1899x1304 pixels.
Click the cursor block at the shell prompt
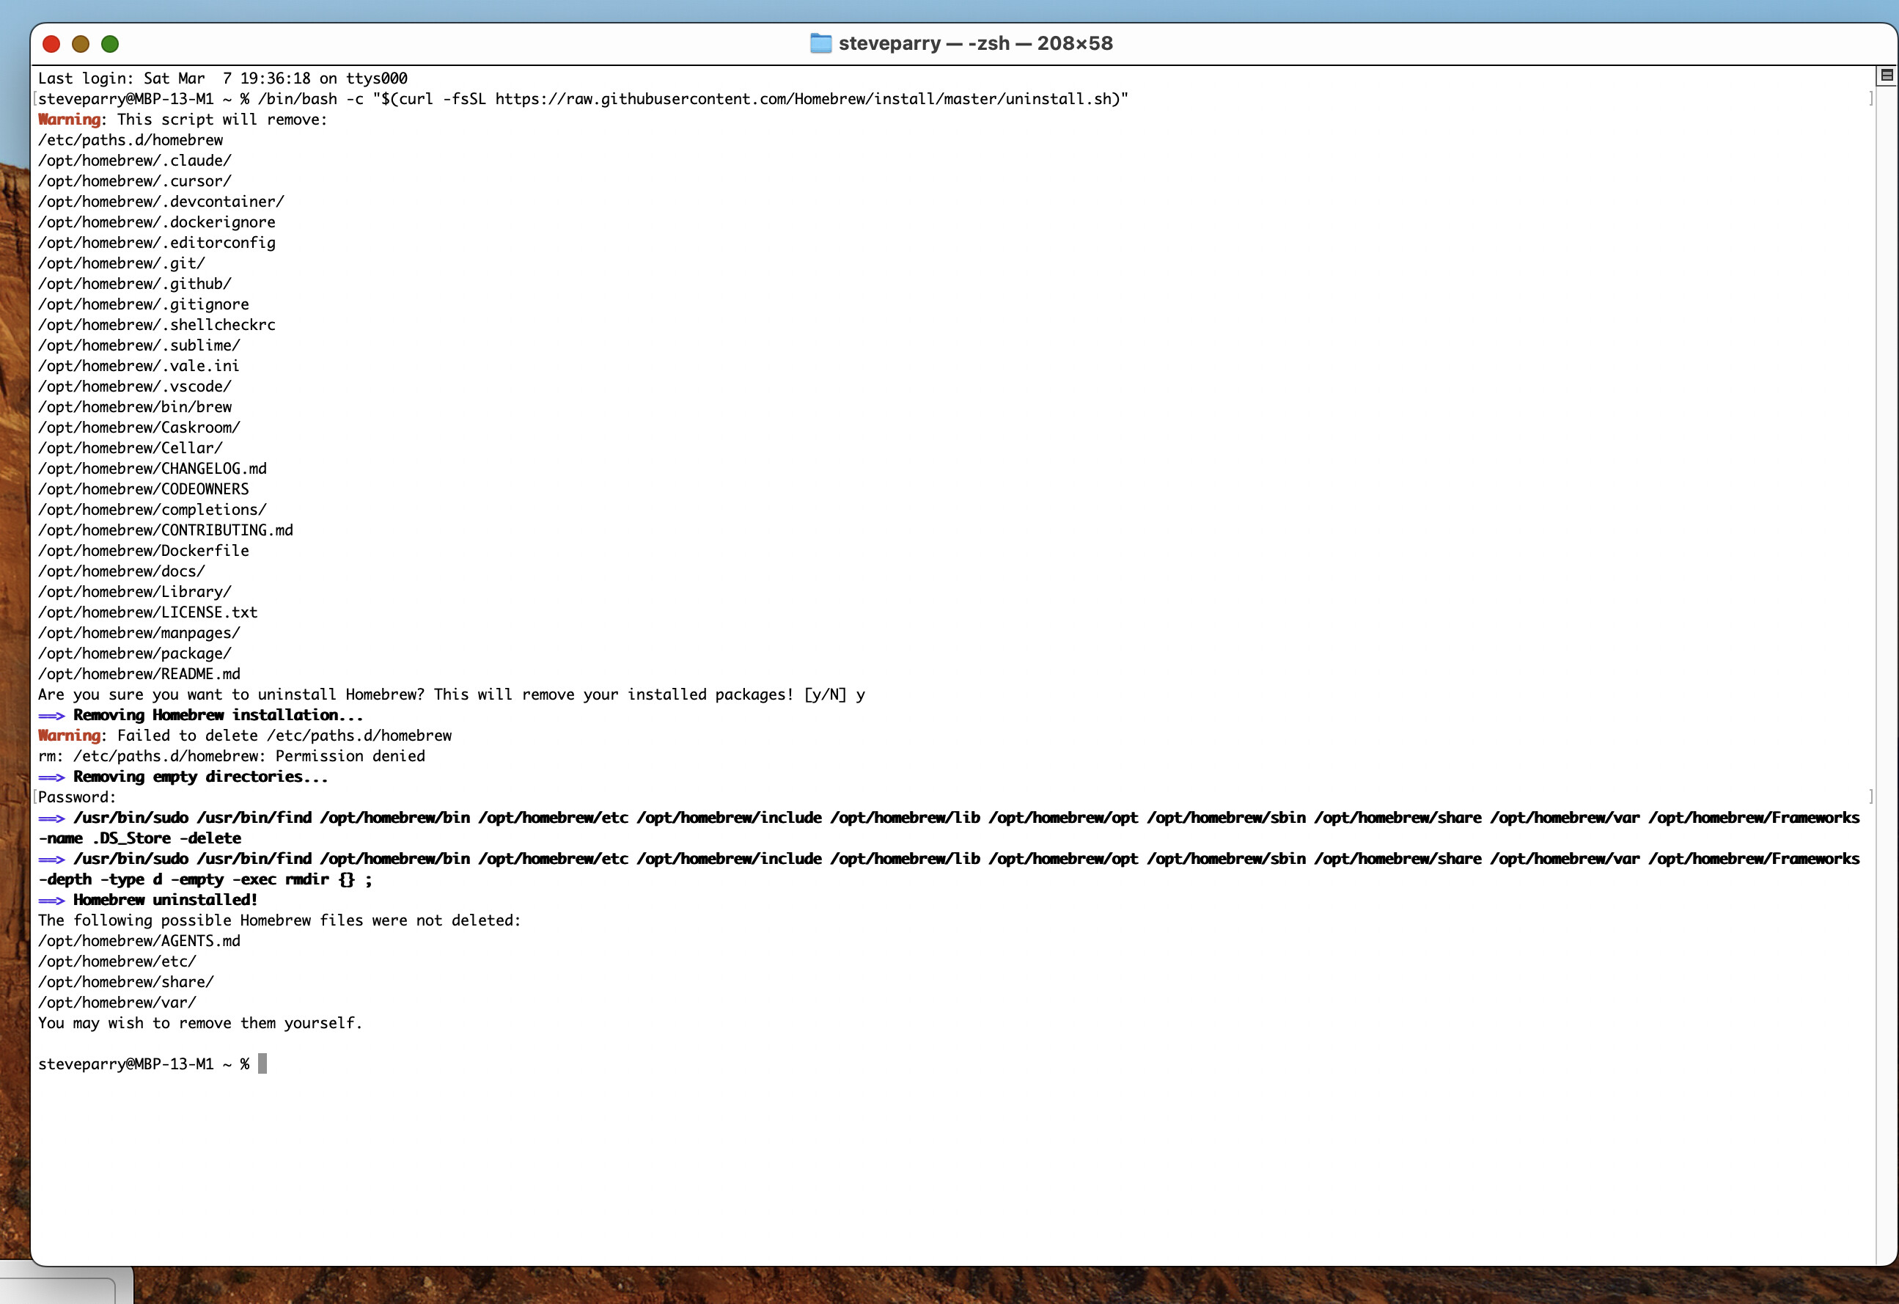pyautogui.click(x=262, y=1063)
